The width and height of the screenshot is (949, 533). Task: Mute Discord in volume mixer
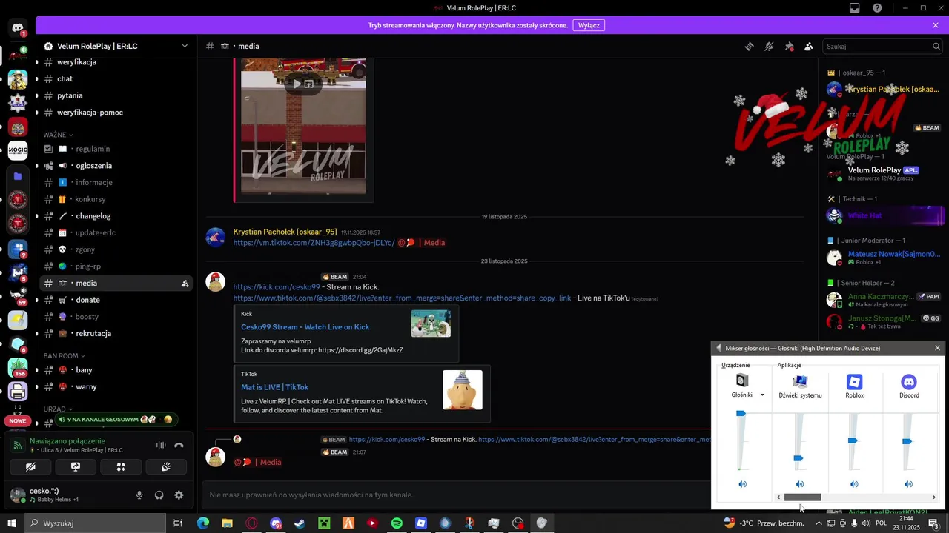point(909,484)
